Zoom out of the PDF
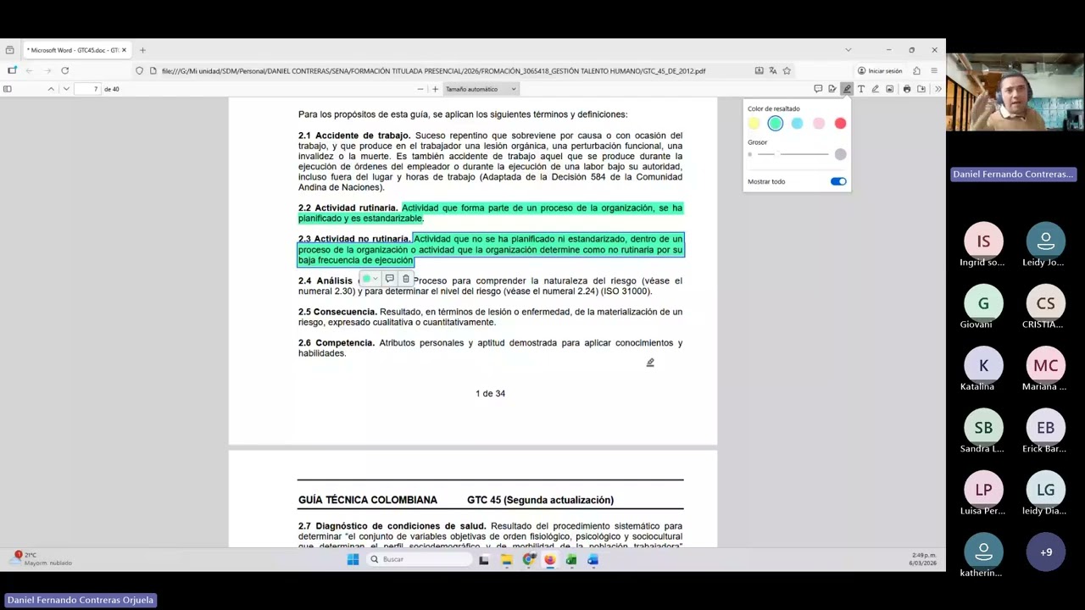The image size is (1085, 610). [x=420, y=89]
